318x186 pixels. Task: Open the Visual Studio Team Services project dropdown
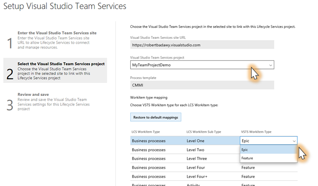click(202, 65)
